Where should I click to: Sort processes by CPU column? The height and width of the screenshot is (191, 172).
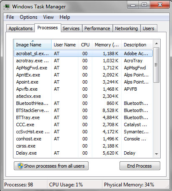coord(85,45)
